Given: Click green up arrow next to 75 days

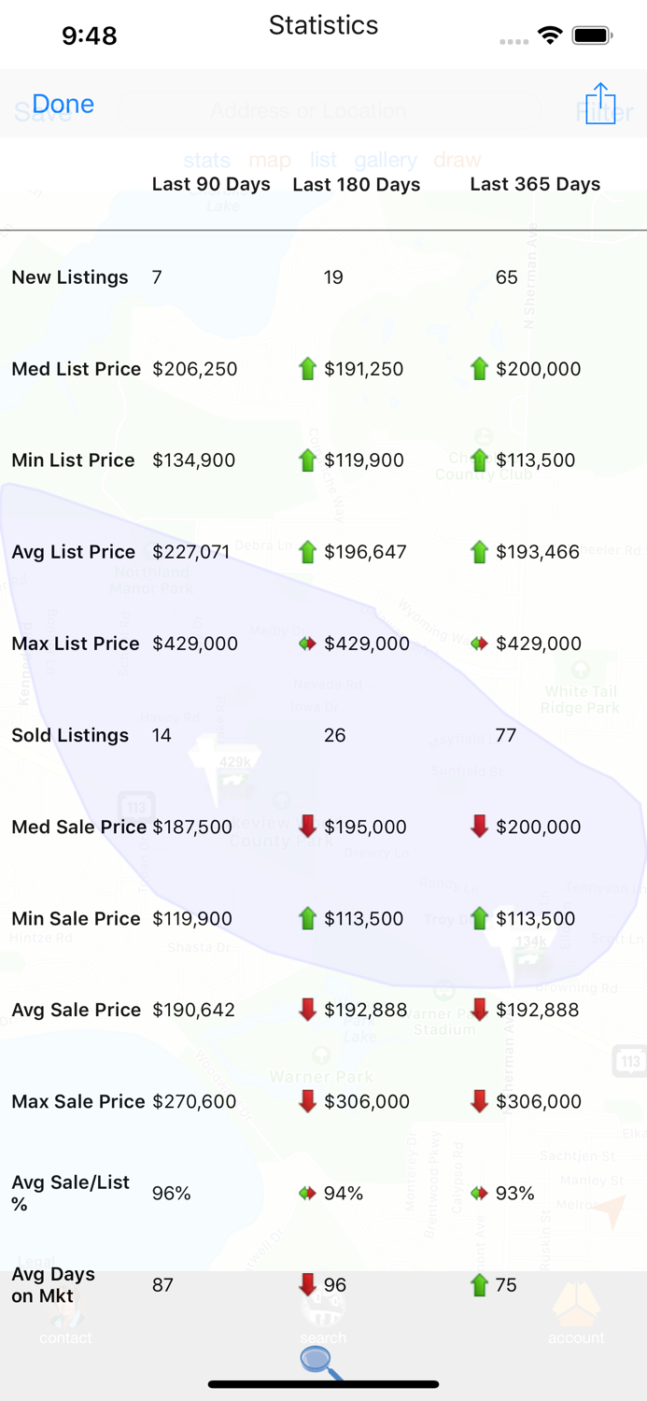Looking at the screenshot, I should click(479, 1285).
